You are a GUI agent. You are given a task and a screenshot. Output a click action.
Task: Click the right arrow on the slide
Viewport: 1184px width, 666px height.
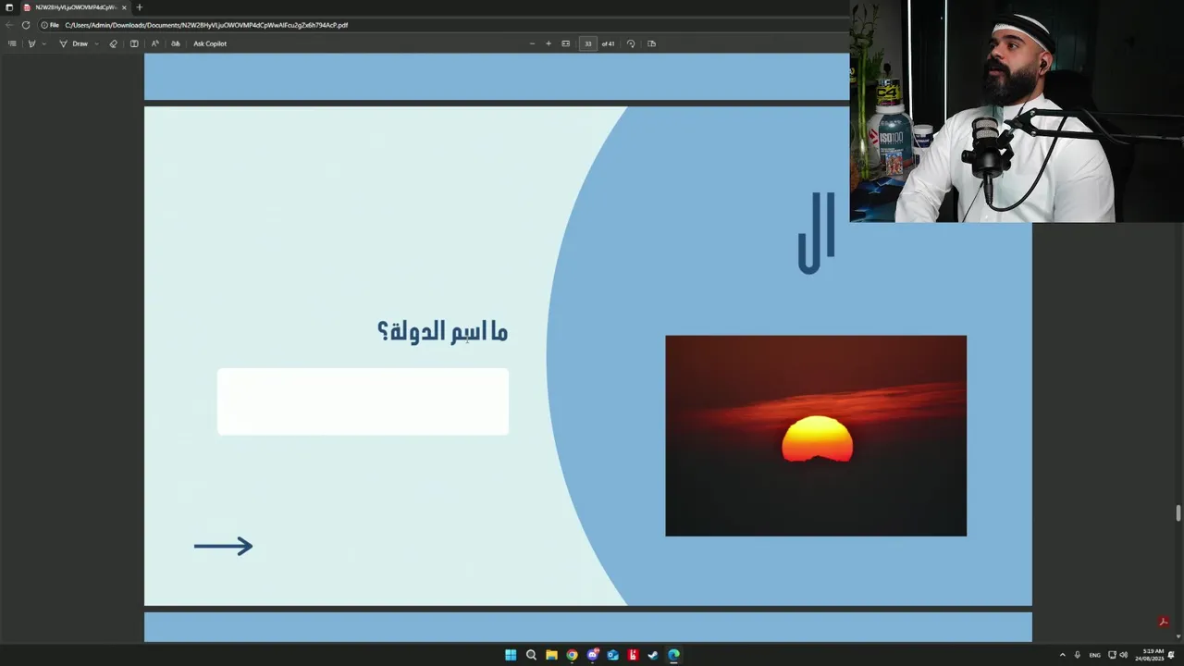(x=223, y=546)
